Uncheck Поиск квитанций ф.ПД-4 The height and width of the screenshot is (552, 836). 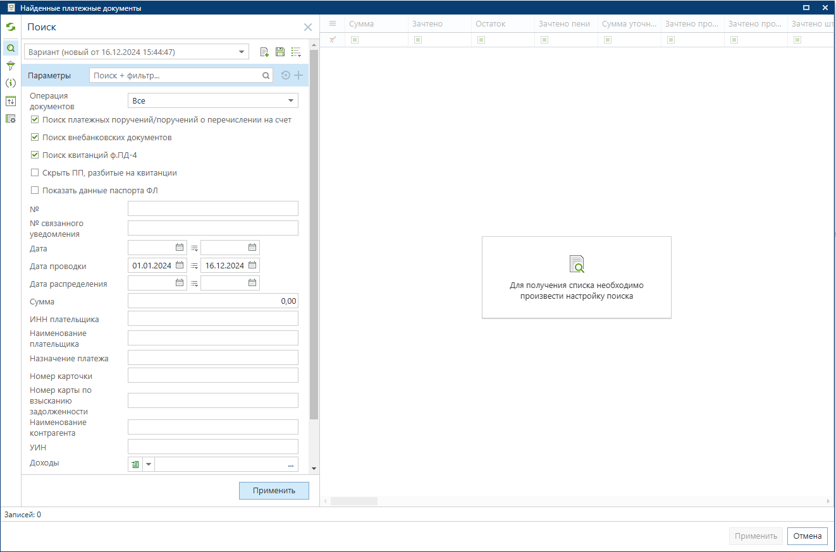(x=35, y=155)
